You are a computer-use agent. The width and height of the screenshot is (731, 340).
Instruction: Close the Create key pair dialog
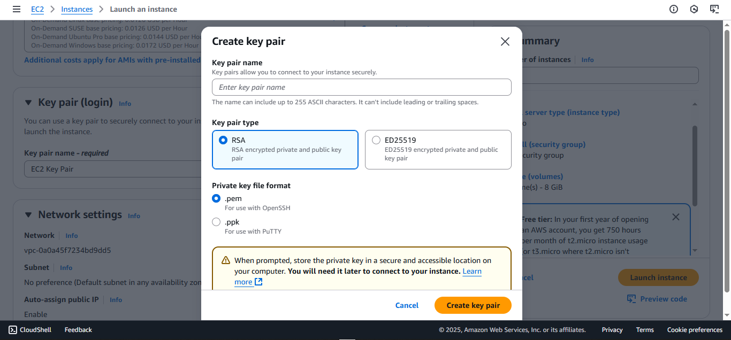(x=505, y=41)
